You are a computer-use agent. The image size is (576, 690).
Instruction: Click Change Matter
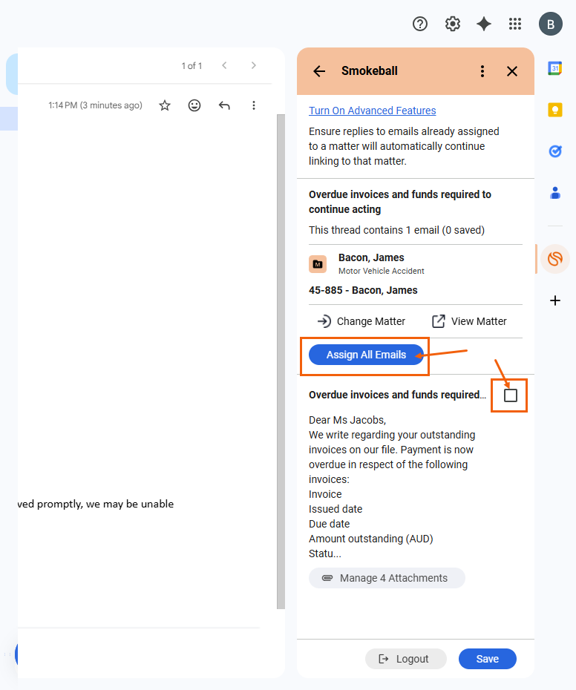(361, 321)
